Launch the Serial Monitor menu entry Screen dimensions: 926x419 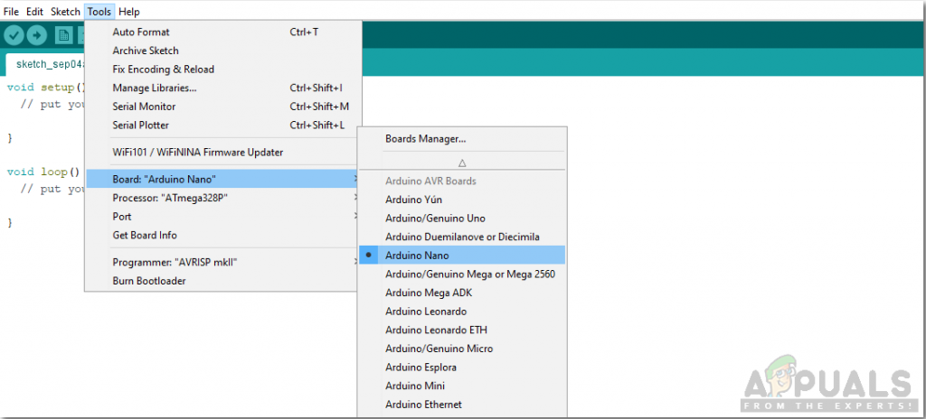click(145, 107)
